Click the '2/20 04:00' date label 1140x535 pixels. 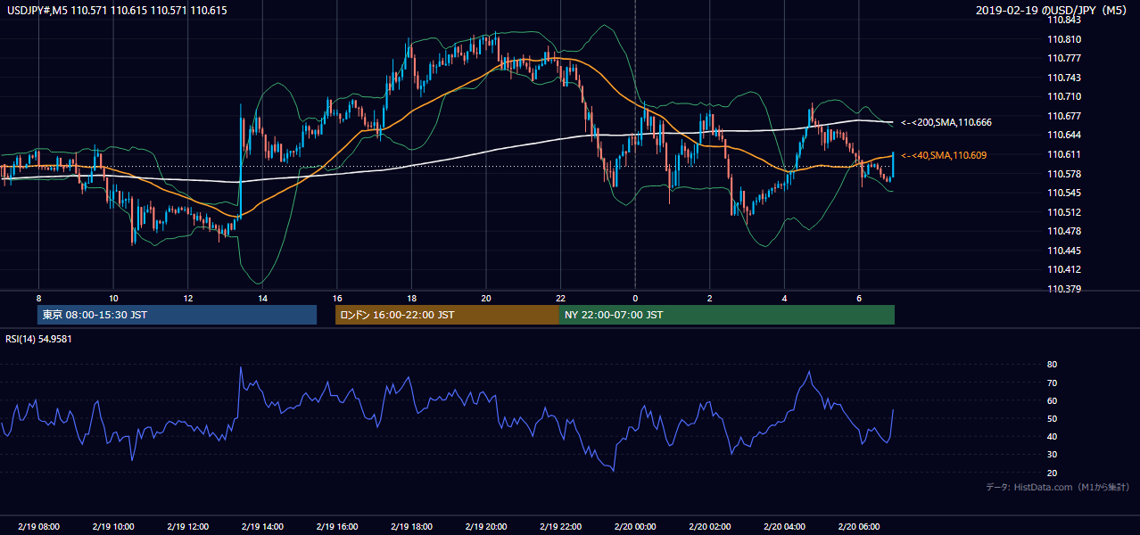point(784,527)
